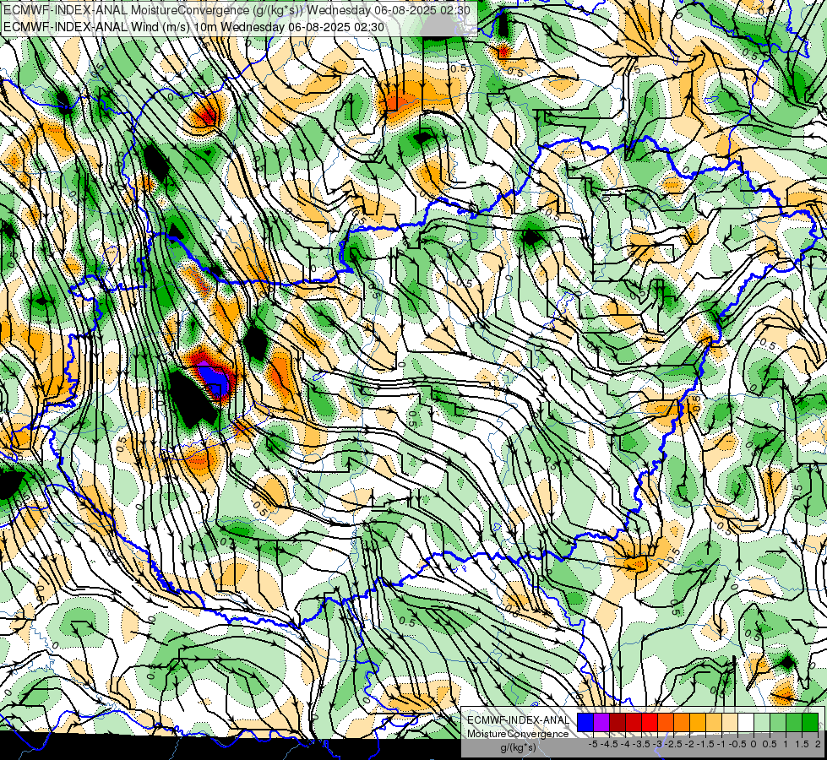Image resolution: width=827 pixels, height=760 pixels.
Task: Click the white legend color swatch
Action: (746, 722)
